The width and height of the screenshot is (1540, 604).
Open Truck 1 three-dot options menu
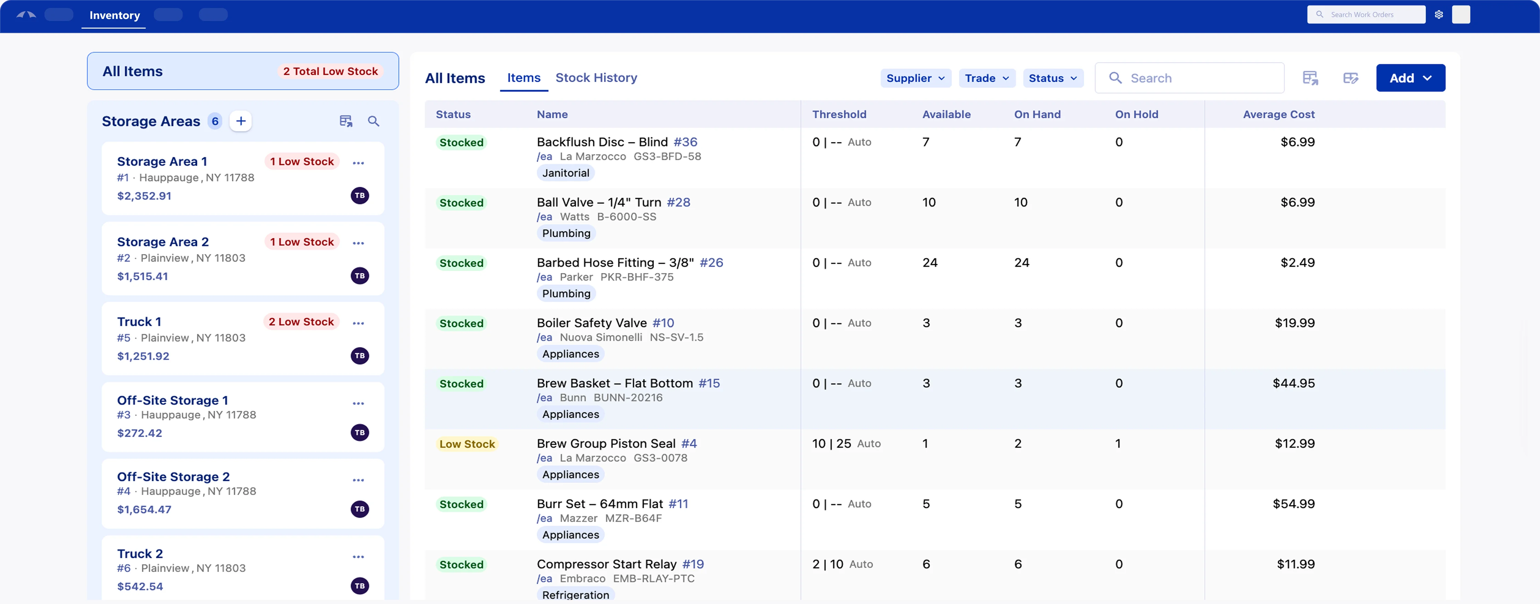click(359, 323)
